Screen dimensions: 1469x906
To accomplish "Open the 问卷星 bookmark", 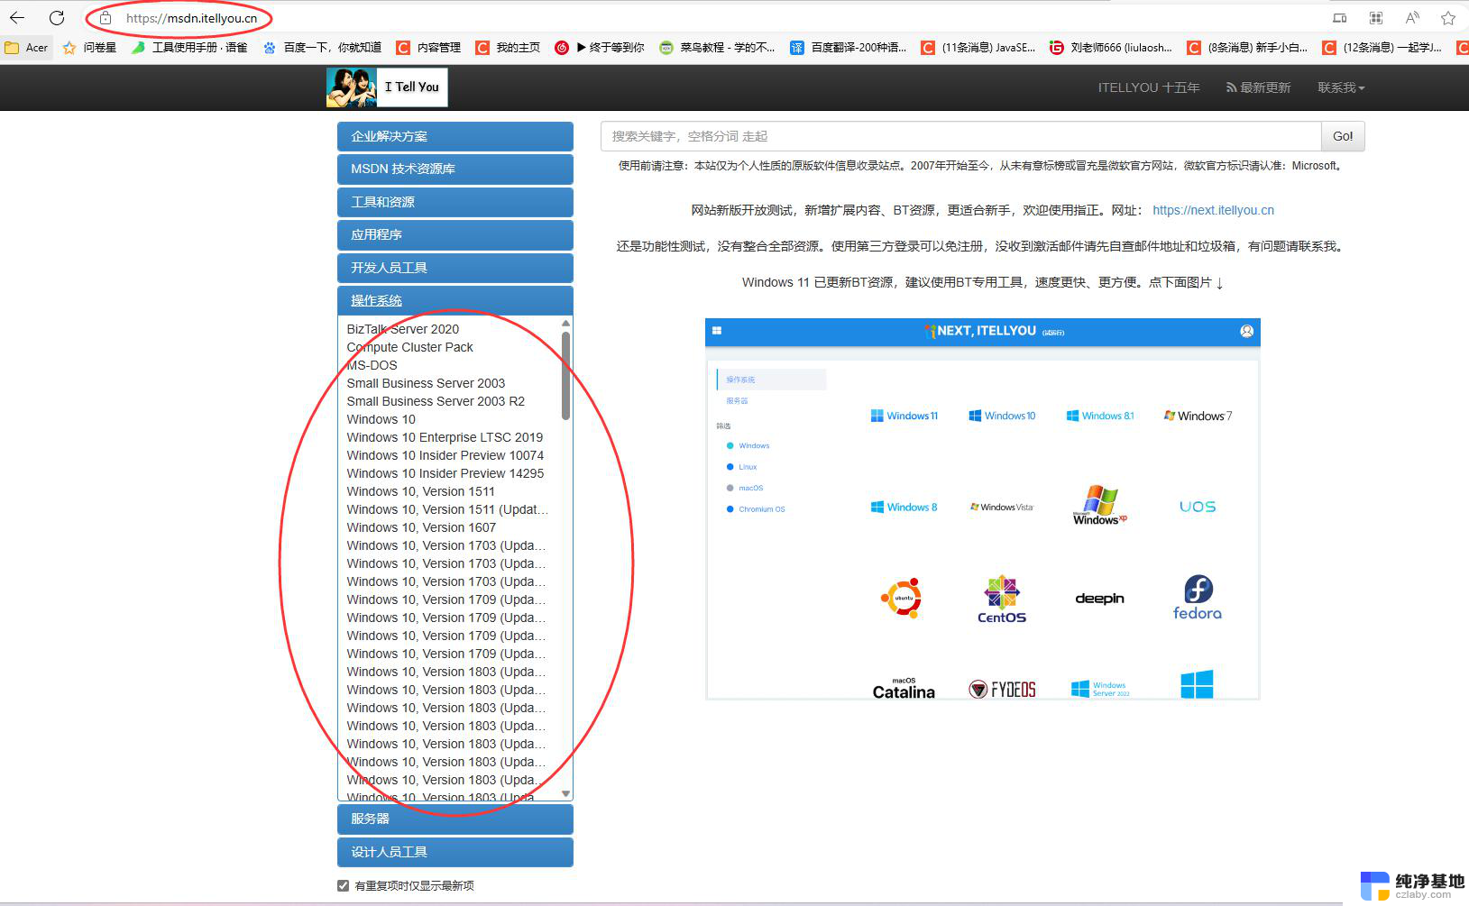I will pyautogui.click(x=89, y=48).
